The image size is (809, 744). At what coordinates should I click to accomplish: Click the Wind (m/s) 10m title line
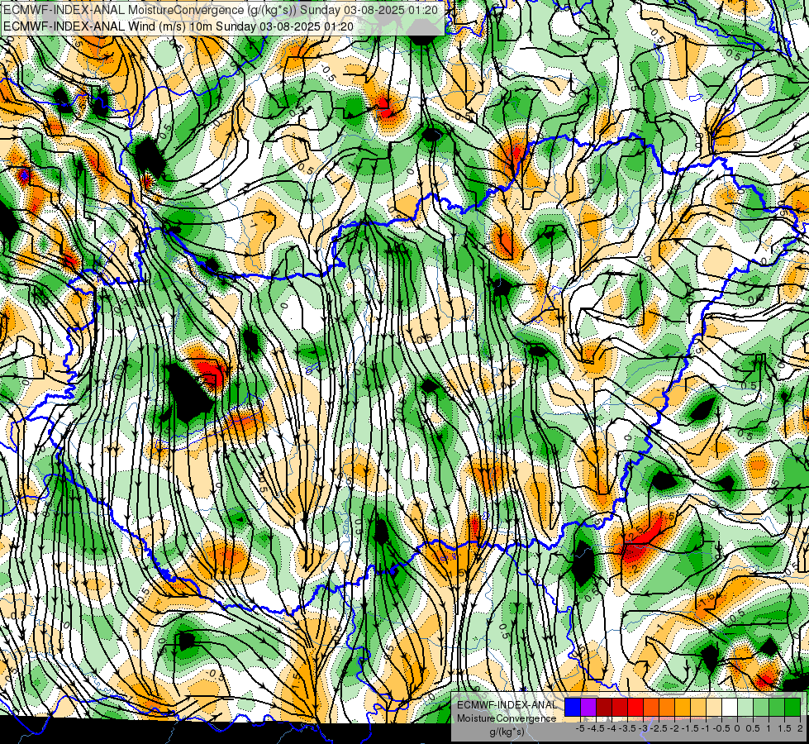point(178,26)
